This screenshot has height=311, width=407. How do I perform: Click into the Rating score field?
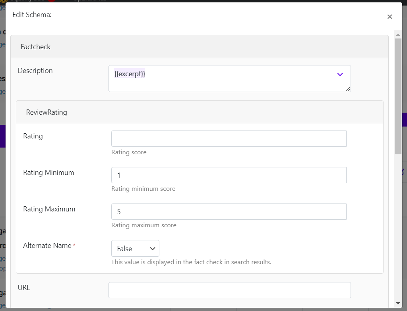click(x=229, y=139)
